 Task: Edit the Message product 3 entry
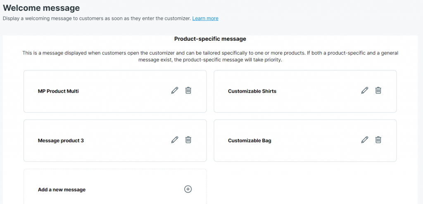point(175,140)
